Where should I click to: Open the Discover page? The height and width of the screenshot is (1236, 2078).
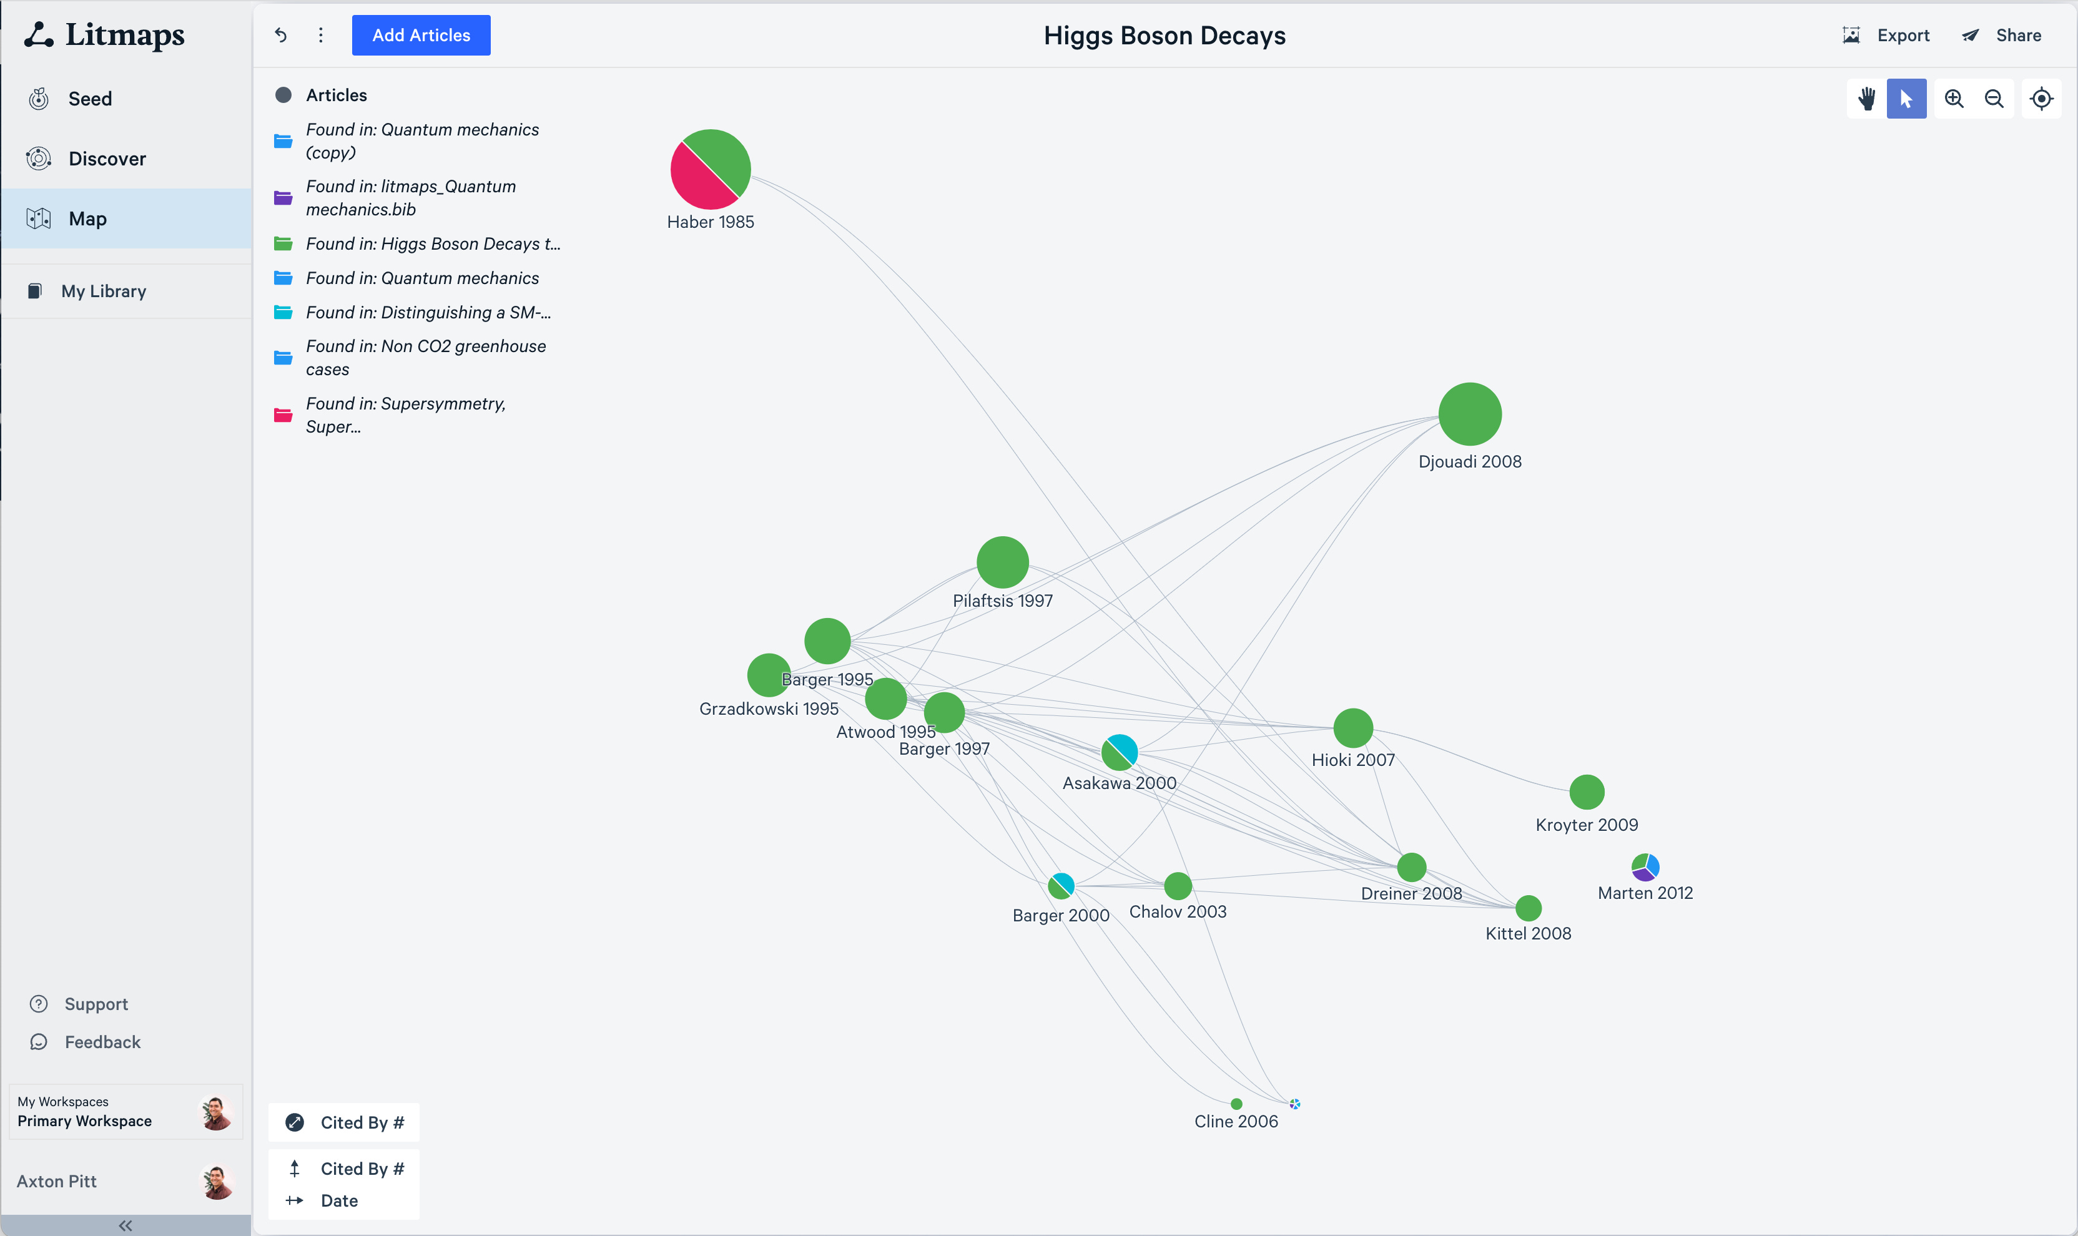click(x=126, y=159)
